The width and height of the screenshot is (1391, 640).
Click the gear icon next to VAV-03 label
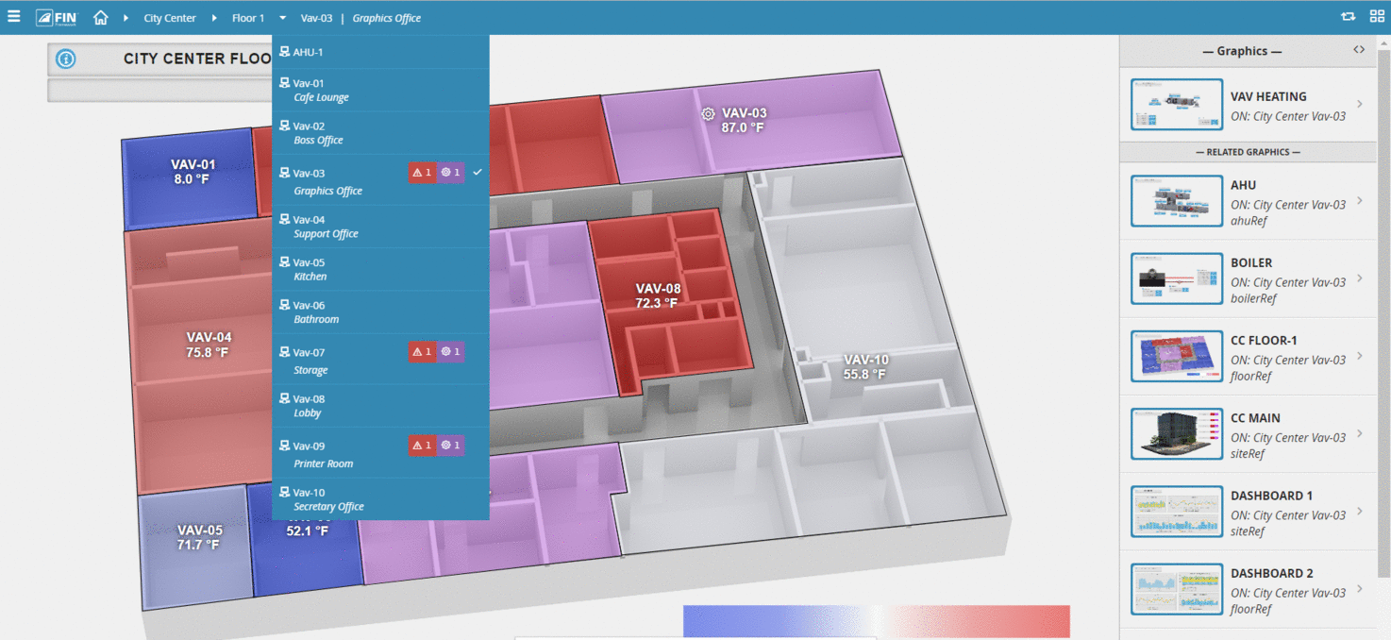(708, 113)
